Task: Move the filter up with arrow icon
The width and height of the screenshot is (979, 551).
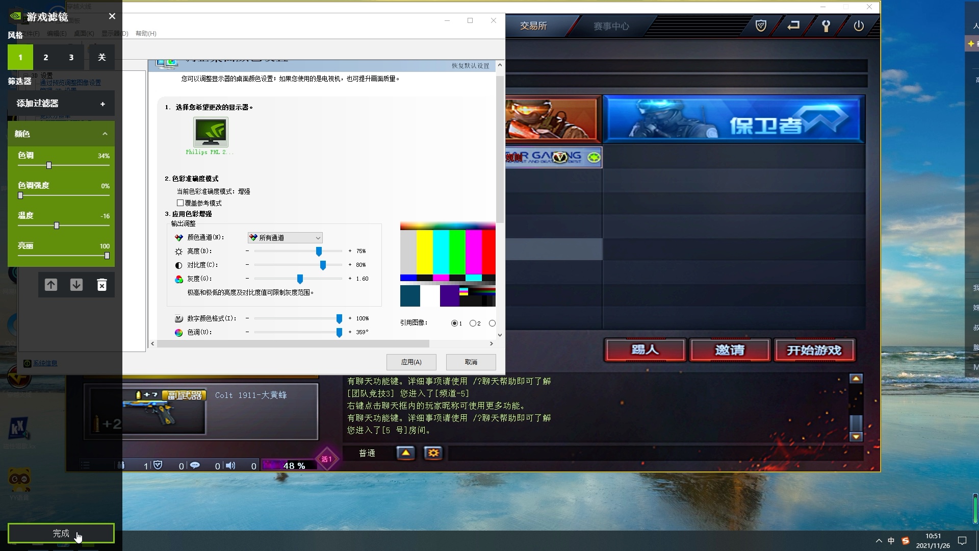Action: [51, 285]
